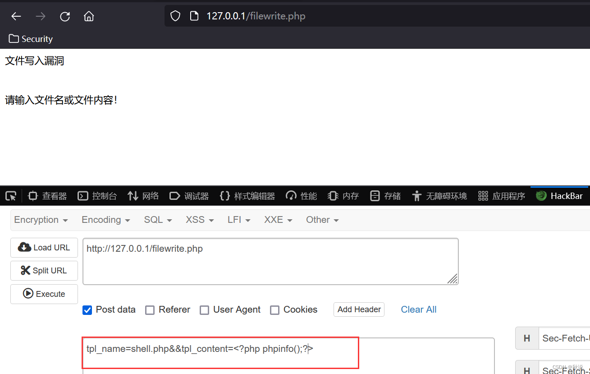Screen dimensions: 590x374
Task: Open the SQL dropdown menu
Action: tap(158, 220)
